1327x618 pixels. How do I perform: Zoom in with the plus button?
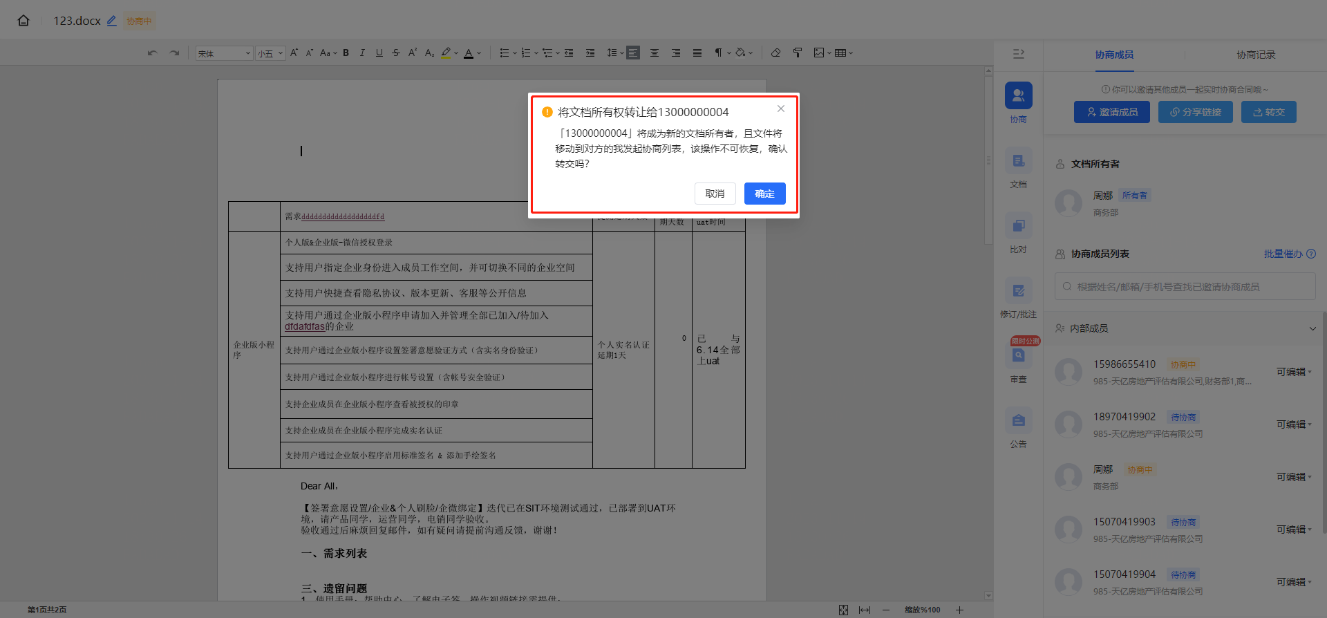pos(959,610)
